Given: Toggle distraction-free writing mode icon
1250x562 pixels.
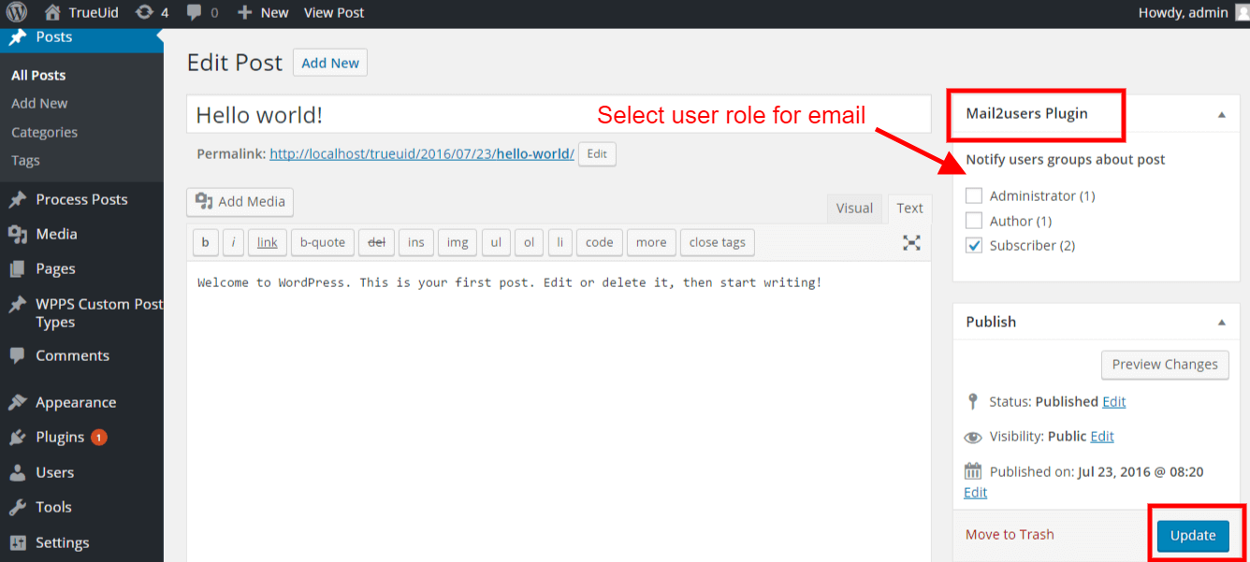Looking at the screenshot, I should coord(911,243).
